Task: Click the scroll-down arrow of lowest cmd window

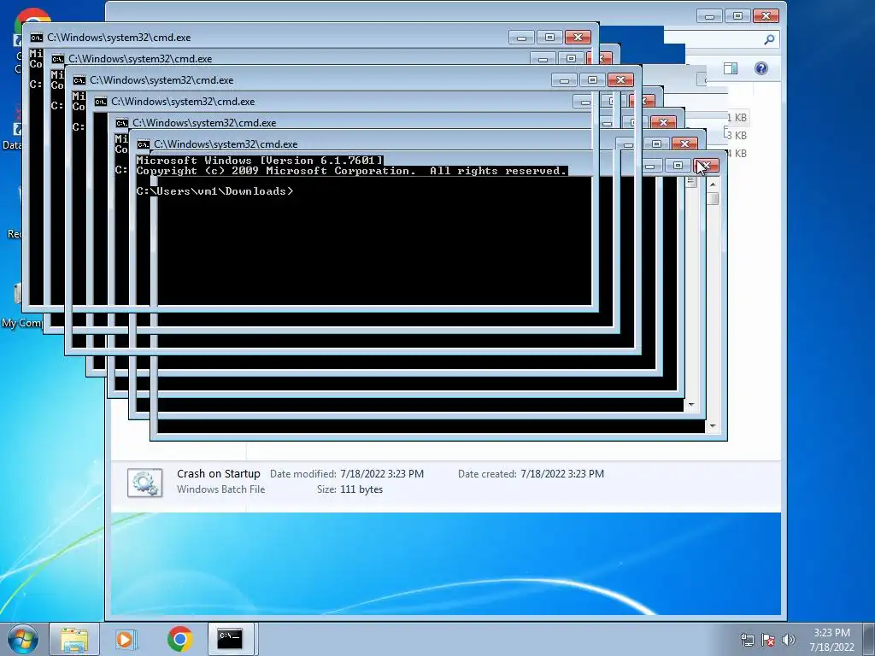Action: tap(713, 426)
